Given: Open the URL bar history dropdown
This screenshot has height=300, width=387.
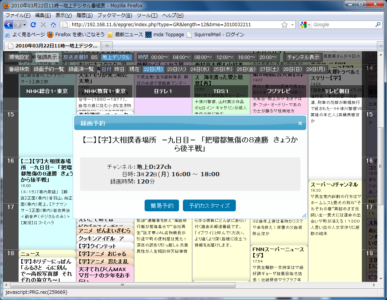Looking at the screenshot, I should pos(292,25).
